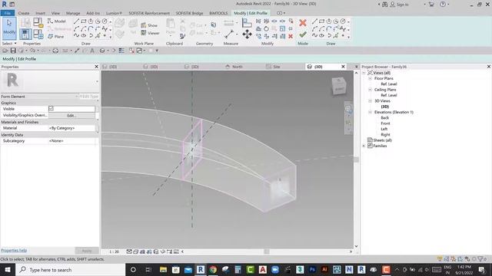Collapse the Floor Plans node

(x=370, y=78)
